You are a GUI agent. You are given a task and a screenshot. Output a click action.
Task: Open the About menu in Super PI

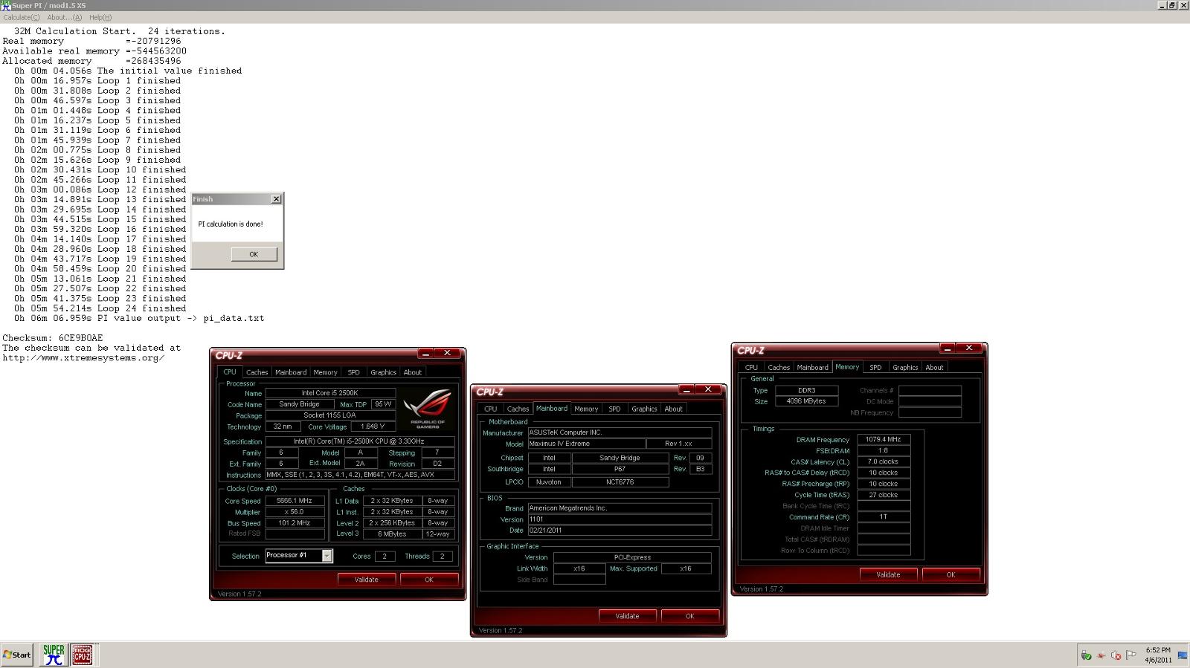pyautogui.click(x=65, y=17)
